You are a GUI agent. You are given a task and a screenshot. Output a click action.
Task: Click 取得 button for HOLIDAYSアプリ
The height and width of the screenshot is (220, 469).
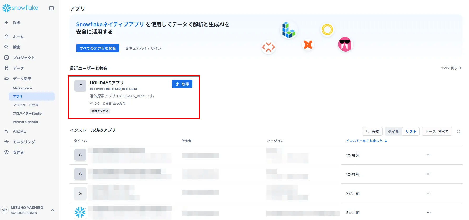(182, 84)
